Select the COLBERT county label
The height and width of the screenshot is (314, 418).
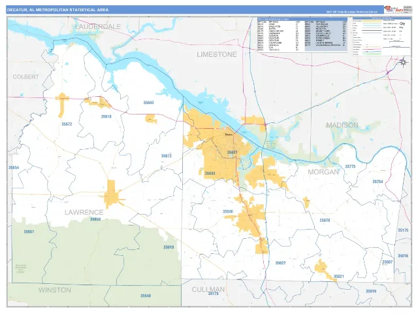click(26, 77)
